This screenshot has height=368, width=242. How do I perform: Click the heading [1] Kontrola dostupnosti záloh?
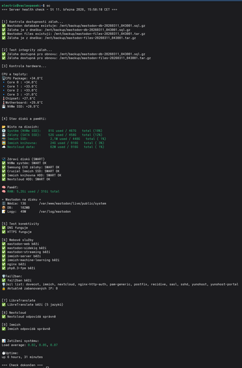(x=32, y=22)
